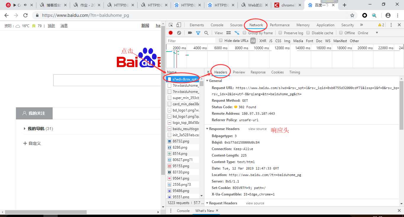This screenshot has width=404, height=217.
Task: Filter requests by Doc type
Action: (x=319, y=41)
